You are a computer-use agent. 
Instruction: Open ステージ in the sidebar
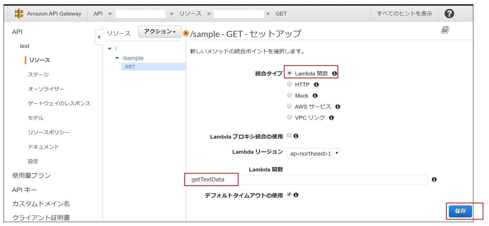[38, 75]
